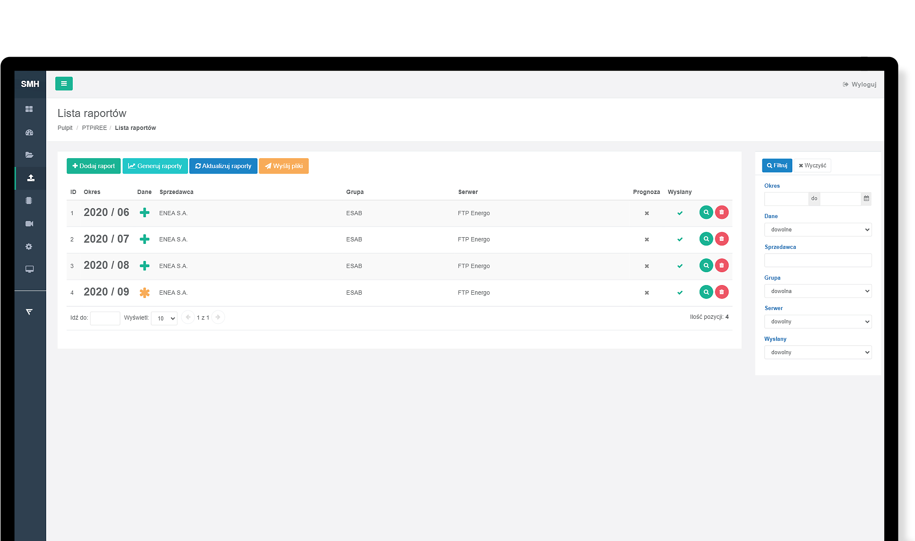Open the Wyświetl page size dropdown

pyautogui.click(x=164, y=318)
